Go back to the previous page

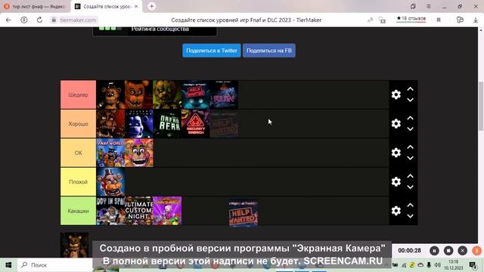point(8,20)
